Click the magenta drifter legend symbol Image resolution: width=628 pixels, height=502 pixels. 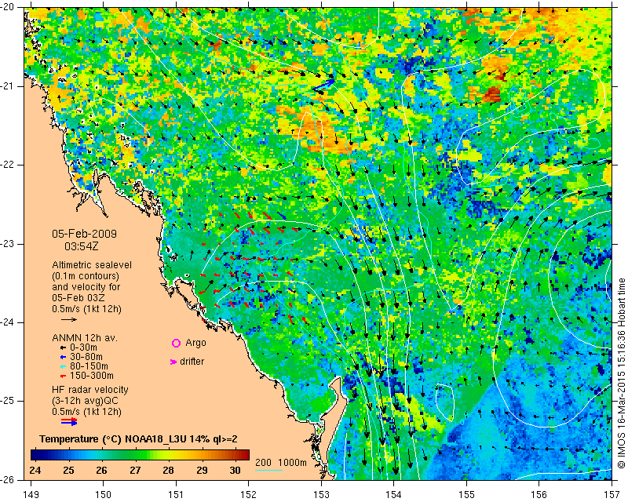173,362
